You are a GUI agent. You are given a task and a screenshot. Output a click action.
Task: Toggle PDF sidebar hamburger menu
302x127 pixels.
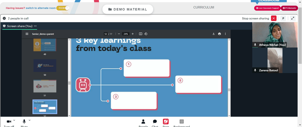[27, 34]
